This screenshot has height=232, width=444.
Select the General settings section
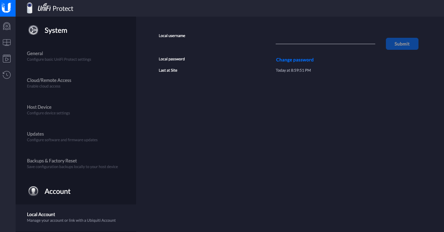[35, 54]
